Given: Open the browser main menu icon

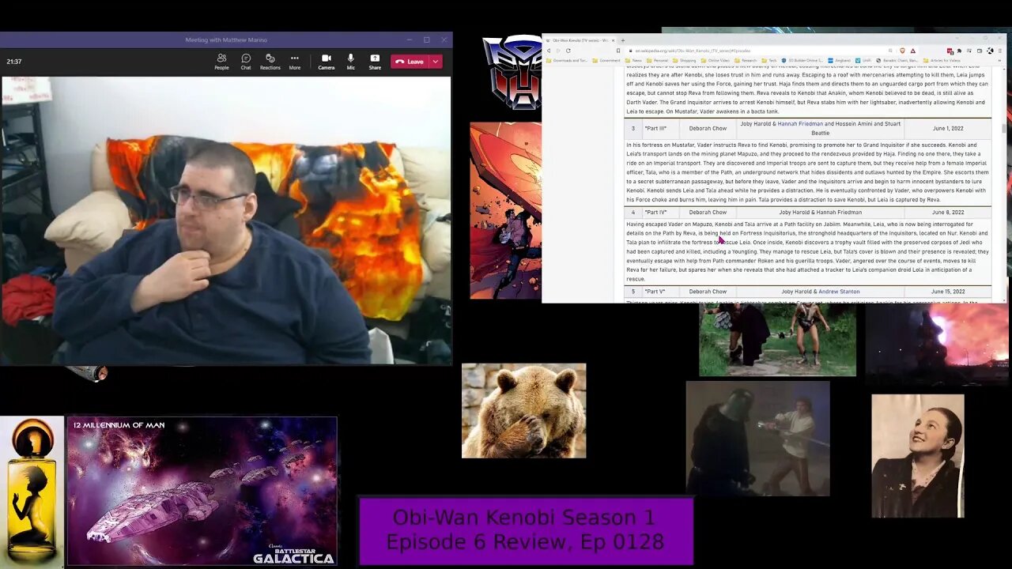Looking at the screenshot, I should point(1000,51).
